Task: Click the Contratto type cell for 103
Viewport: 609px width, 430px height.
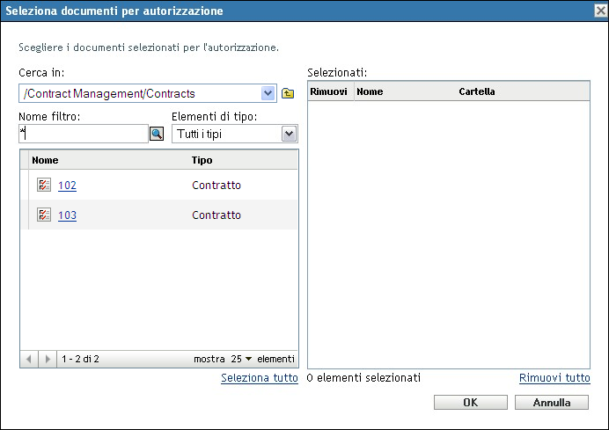Action: pos(216,215)
